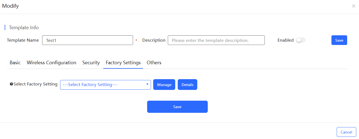Close the Modify dialog with the X icon

coord(353,6)
